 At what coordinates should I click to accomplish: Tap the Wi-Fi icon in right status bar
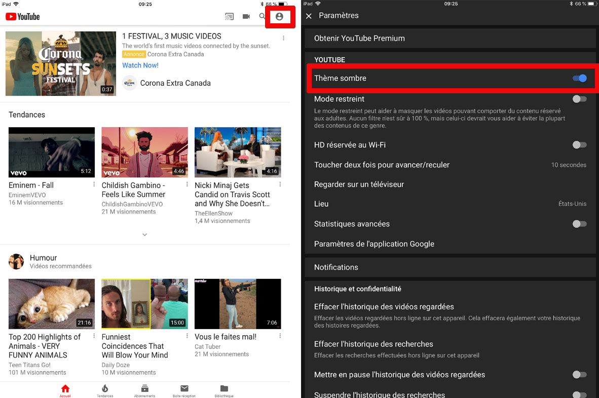coord(317,4)
